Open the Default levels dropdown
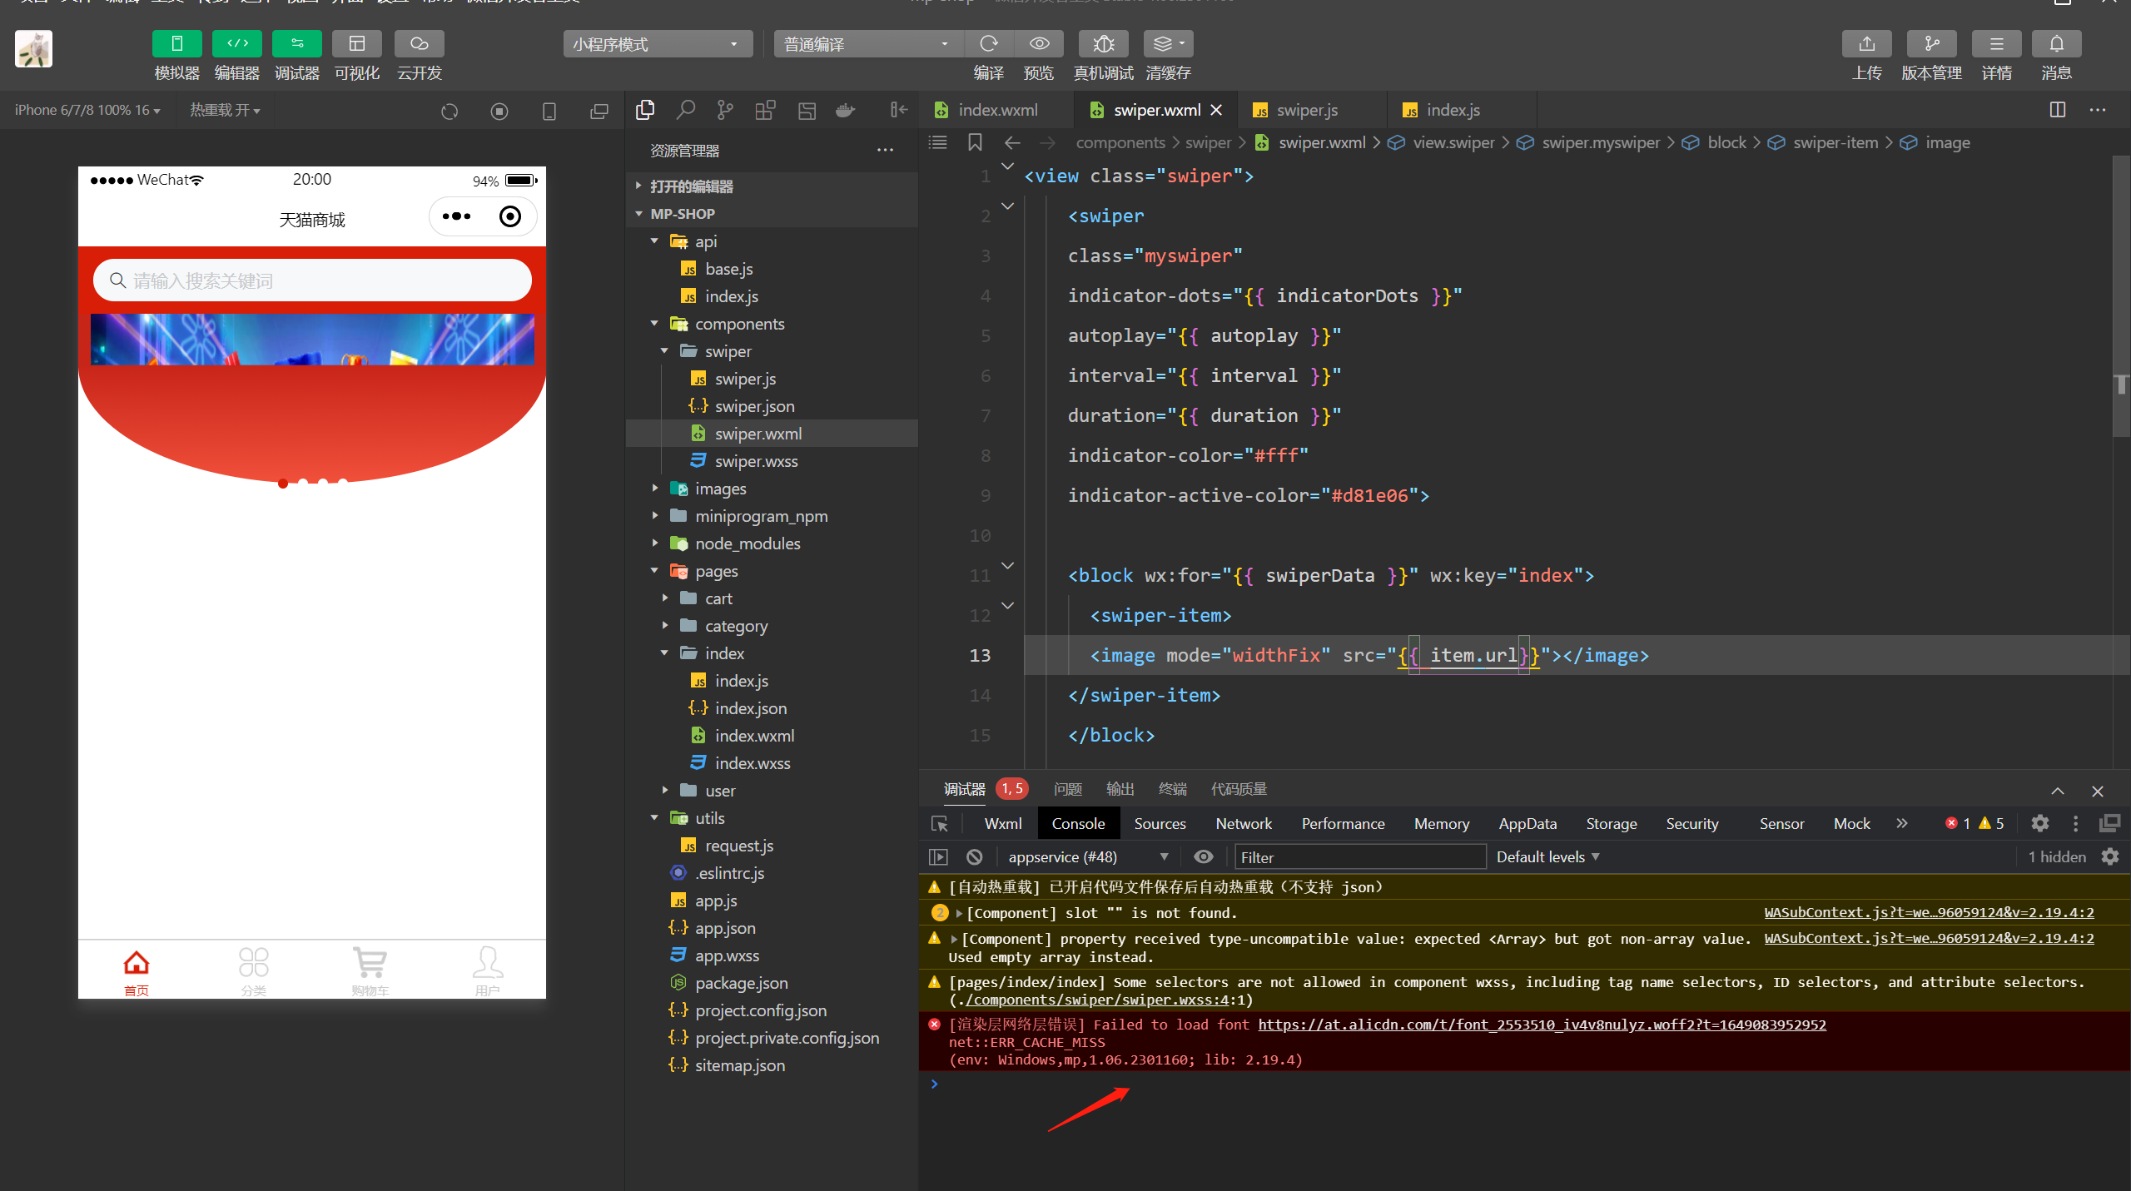The image size is (2131, 1191). pos(1547,856)
